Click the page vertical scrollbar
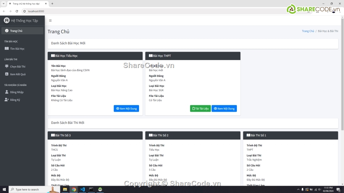Screen dimensions: 344x193 tap(342, 74)
